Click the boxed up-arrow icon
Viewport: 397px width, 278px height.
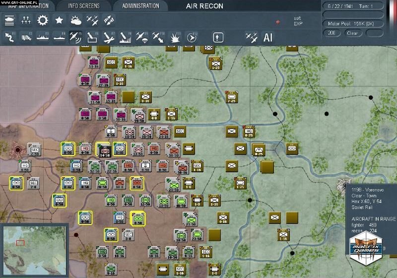[218, 37]
